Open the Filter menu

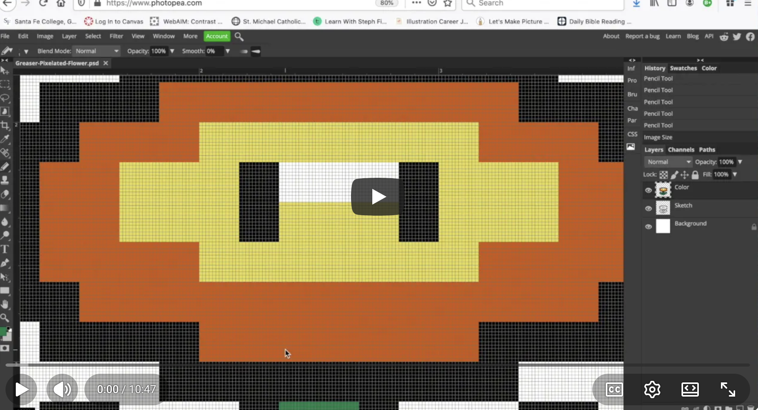coord(116,36)
